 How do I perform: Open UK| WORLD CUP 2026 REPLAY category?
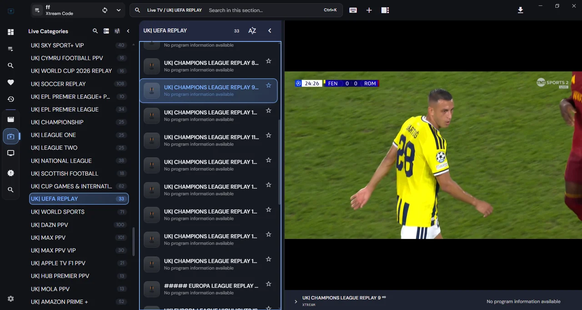(x=79, y=71)
